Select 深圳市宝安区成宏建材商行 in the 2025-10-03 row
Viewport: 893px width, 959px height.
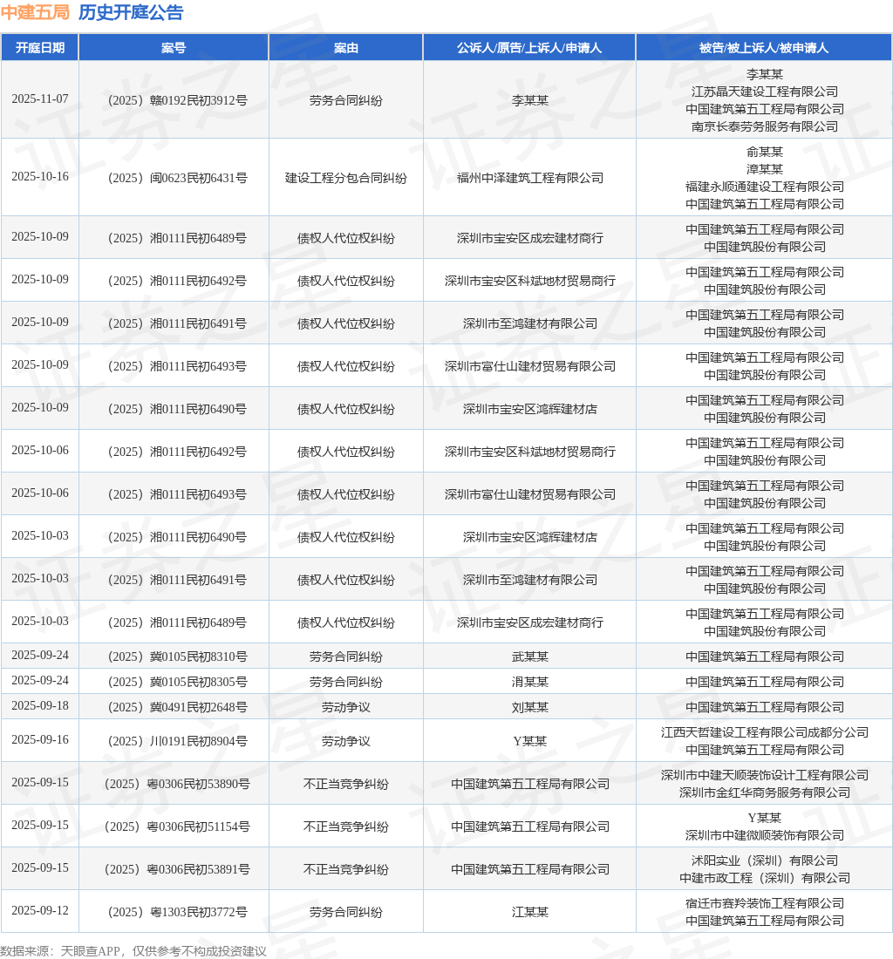point(529,622)
